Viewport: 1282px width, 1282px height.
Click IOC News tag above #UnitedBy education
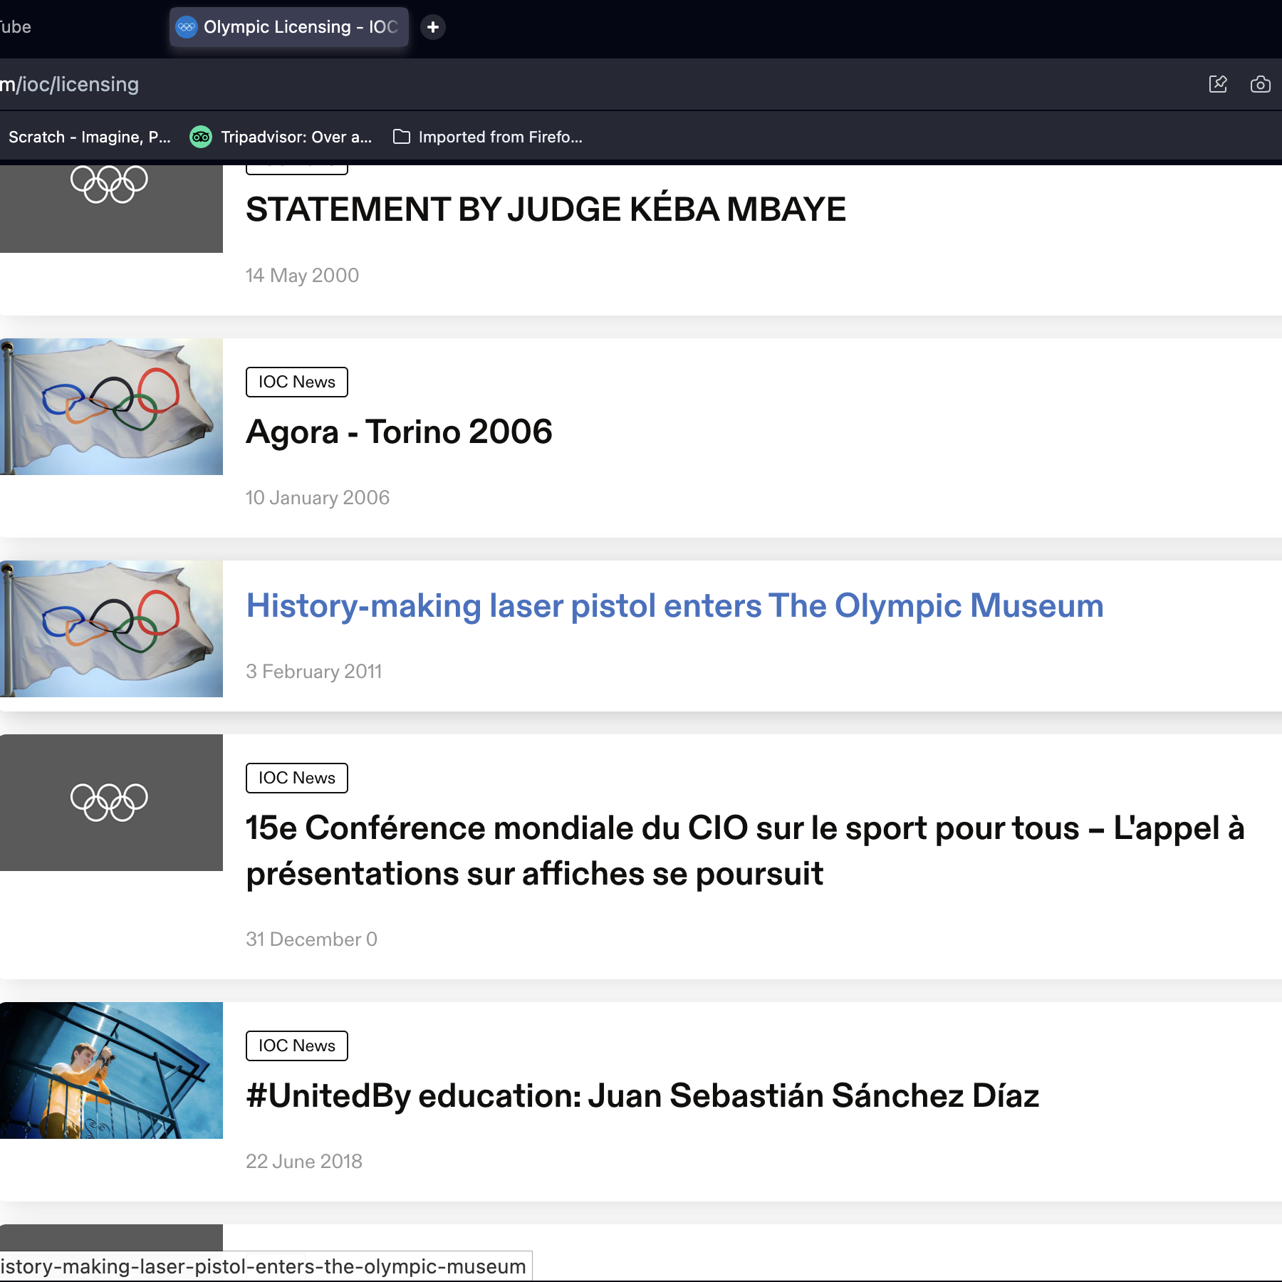tap(296, 1046)
